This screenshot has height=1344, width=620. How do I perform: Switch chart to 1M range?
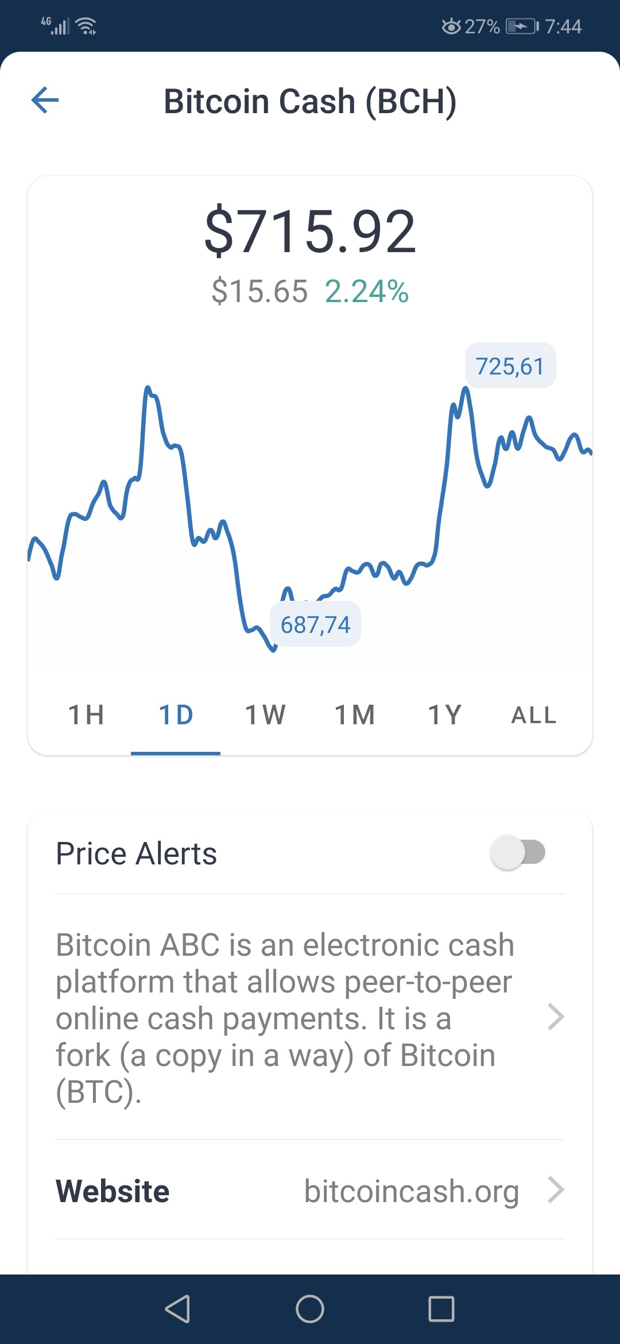[x=355, y=715]
